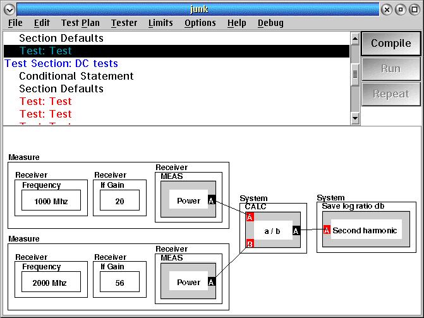Click red input port A of CALC block
Image resolution: width=424 pixels, height=318 pixels.
click(x=250, y=217)
